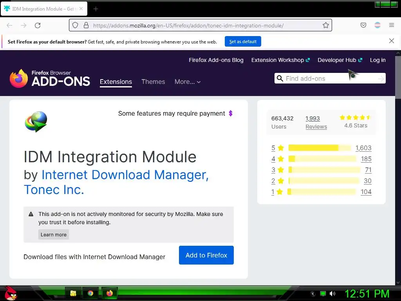Select the Extensions navigation tab
The width and height of the screenshot is (401, 301).
(116, 82)
